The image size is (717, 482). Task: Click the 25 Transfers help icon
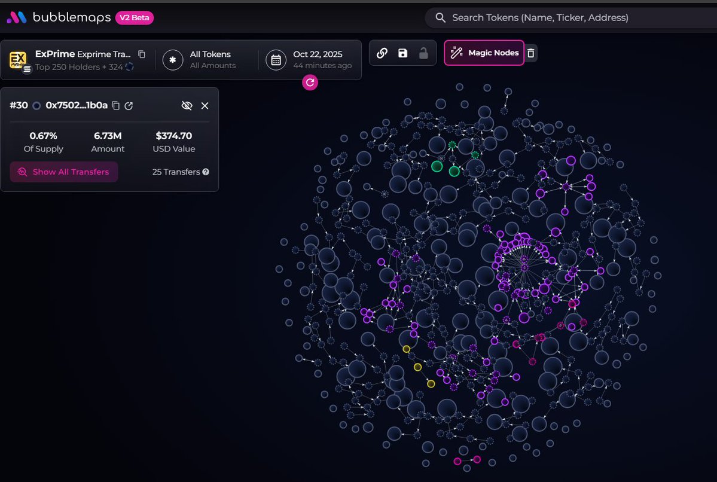(x=206, y=172)
